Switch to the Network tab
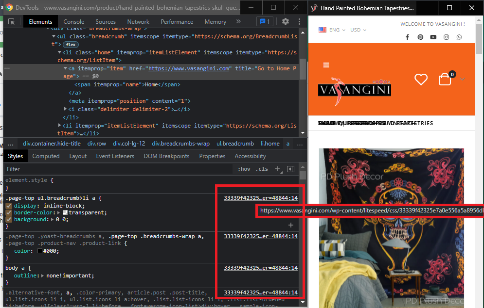484x308 pixels. [x=138, y=21]
